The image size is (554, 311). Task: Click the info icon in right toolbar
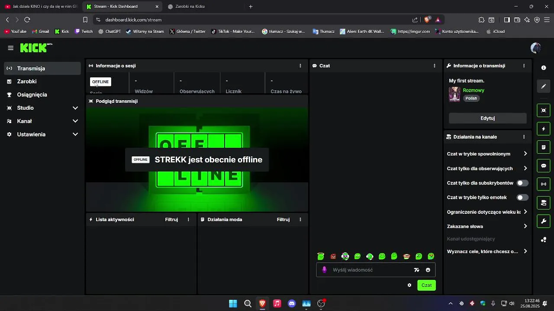544,68
